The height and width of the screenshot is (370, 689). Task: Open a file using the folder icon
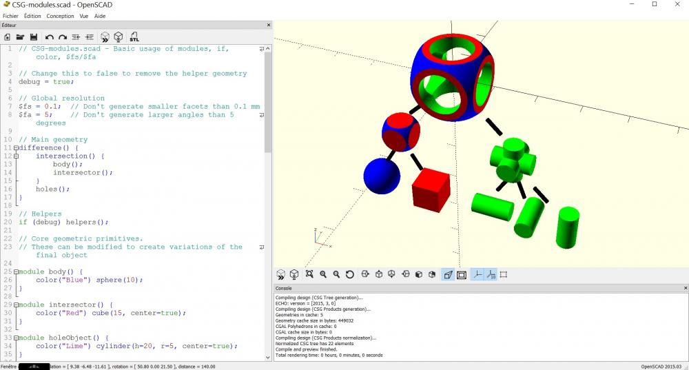(20, 37)
